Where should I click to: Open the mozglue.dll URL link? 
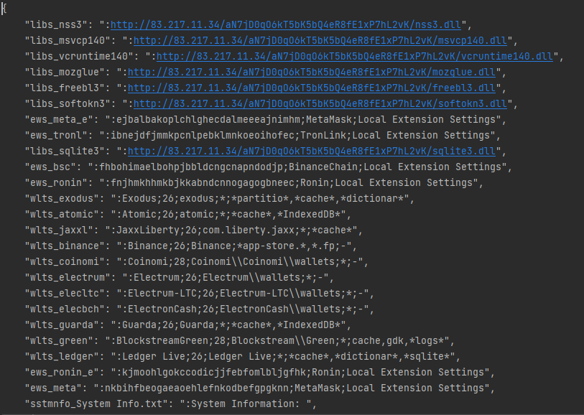click(312, 73)
